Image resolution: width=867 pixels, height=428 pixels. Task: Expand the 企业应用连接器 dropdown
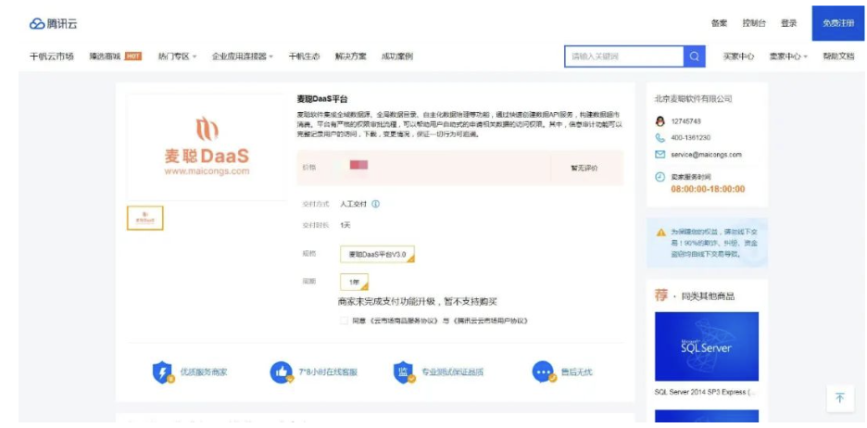tap(242, 57)
